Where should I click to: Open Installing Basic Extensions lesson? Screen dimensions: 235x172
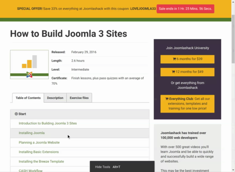tap(39, 152)
